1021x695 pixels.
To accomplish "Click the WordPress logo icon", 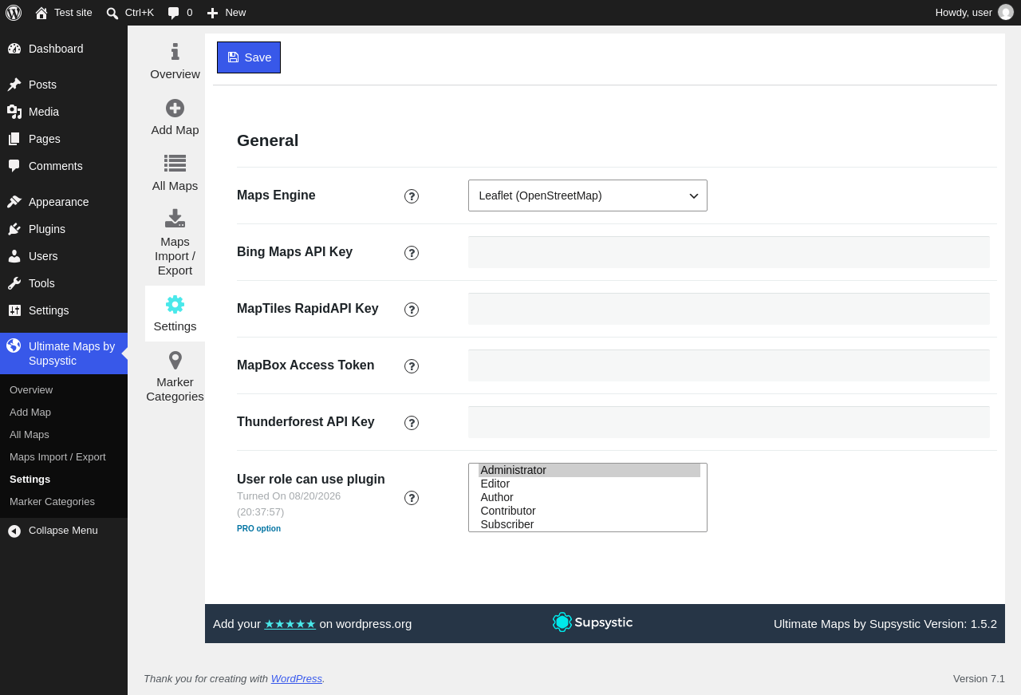I will [14, 13].
